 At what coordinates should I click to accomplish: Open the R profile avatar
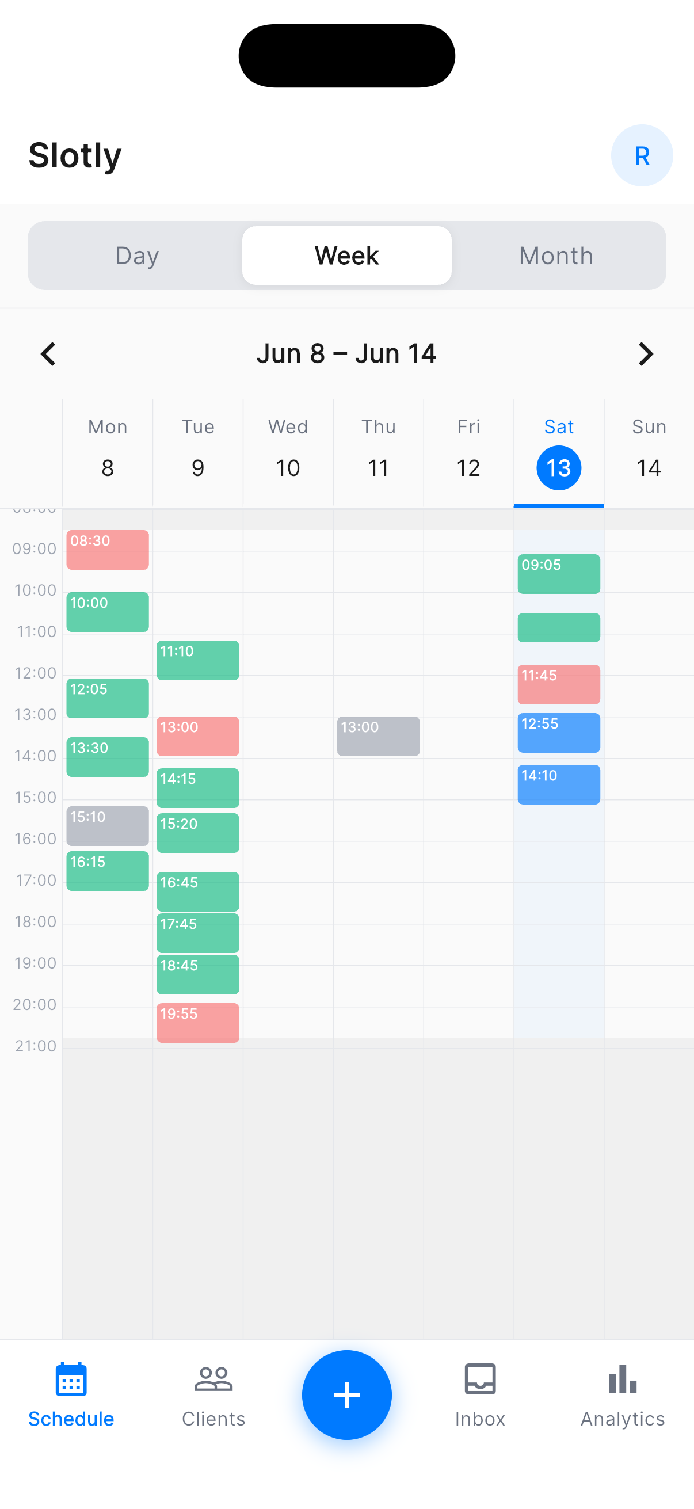[642, 155]
